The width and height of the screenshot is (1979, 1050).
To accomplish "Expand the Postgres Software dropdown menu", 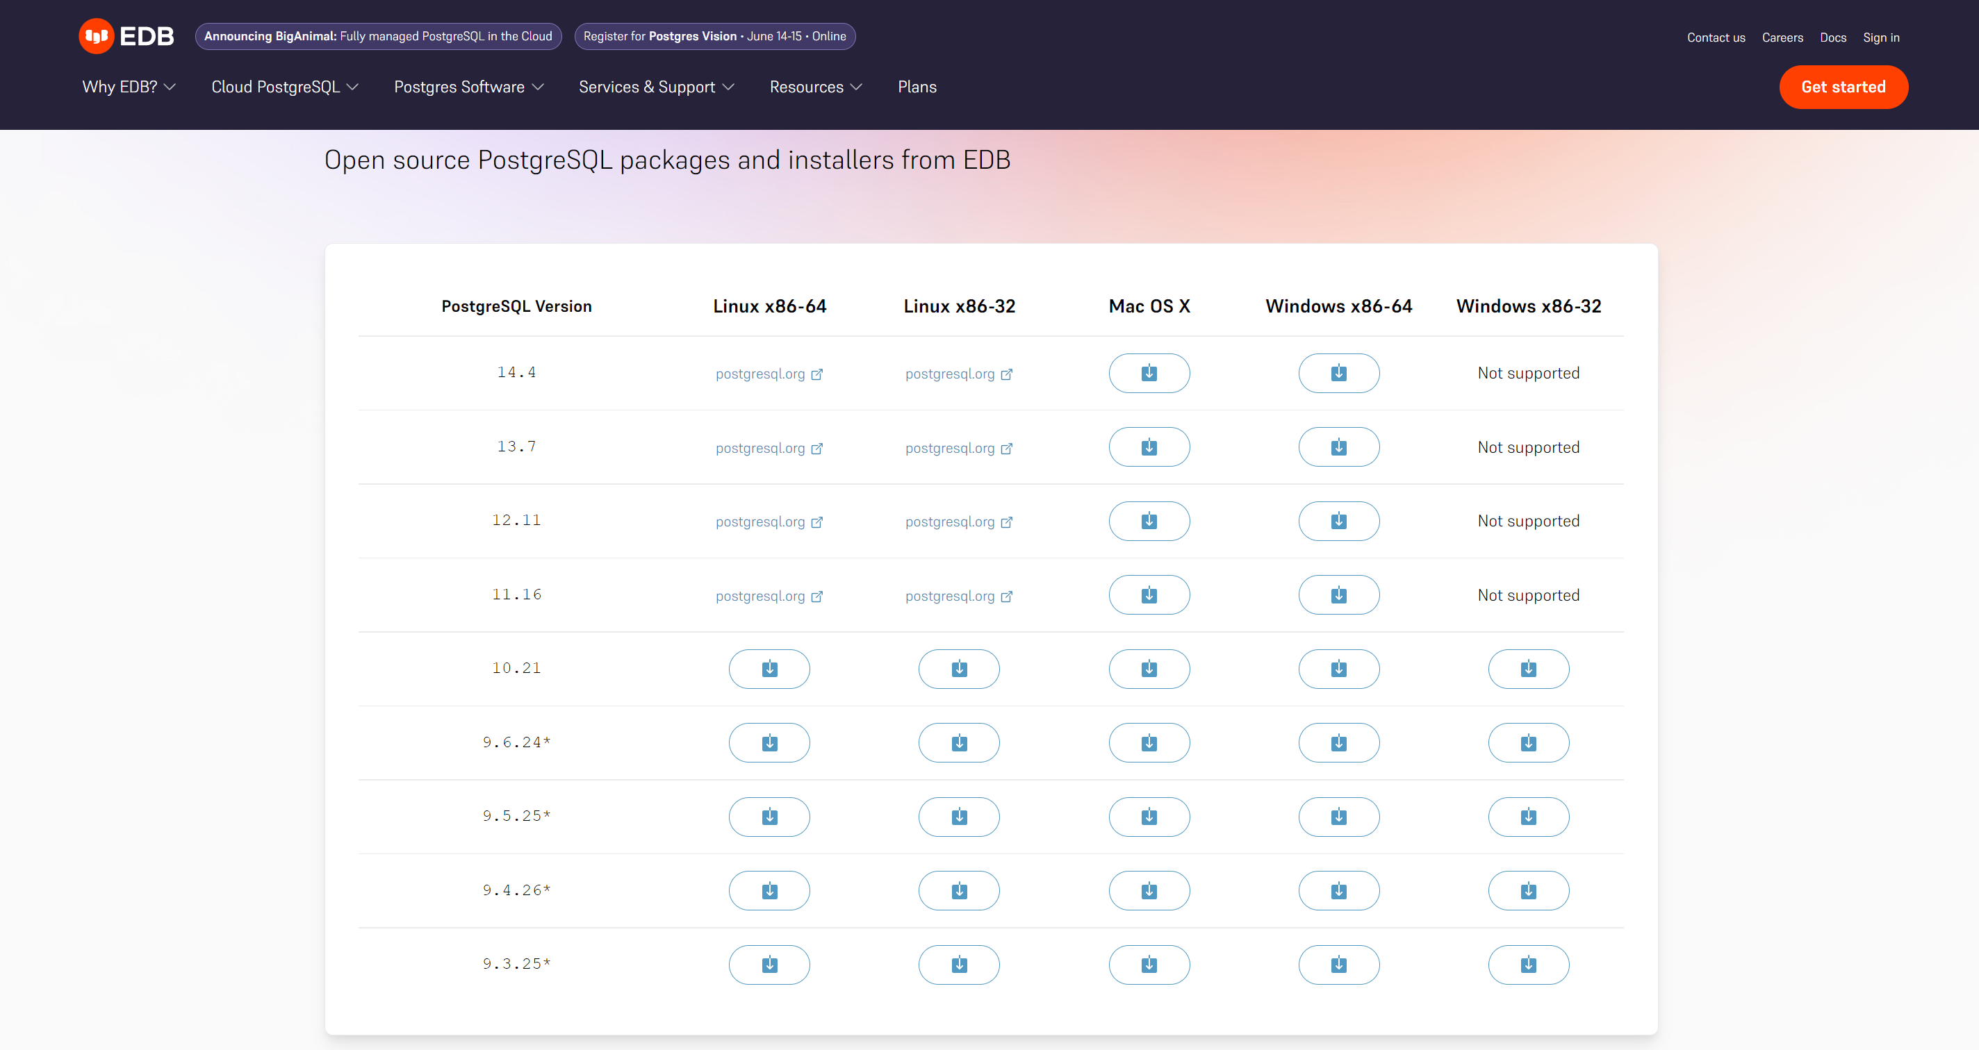I will click(x=470, y=86).
